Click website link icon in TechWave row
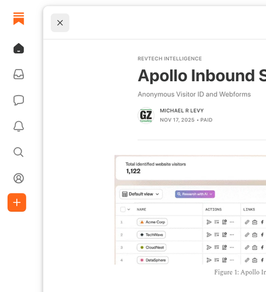266x292 pixels. point(247,235)
